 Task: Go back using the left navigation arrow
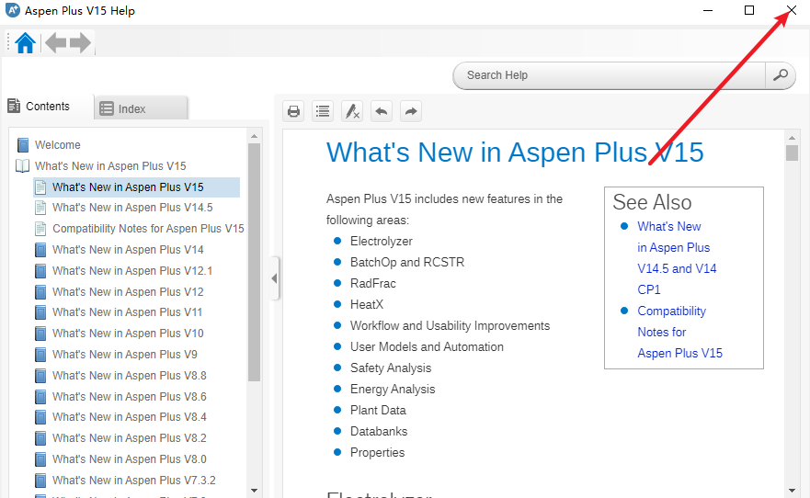coord(57,43)
